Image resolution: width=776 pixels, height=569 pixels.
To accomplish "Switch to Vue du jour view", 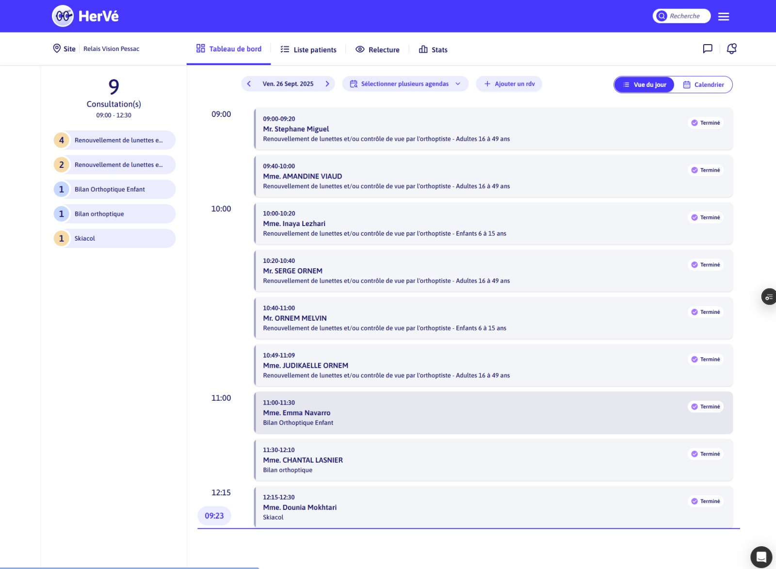I will pos(644,84).
